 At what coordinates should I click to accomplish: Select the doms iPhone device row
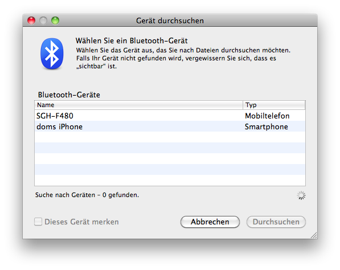click(170, 126)
